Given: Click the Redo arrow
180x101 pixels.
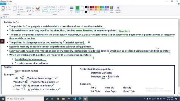Looking at the screenshot, I should (x=6, y=17).
